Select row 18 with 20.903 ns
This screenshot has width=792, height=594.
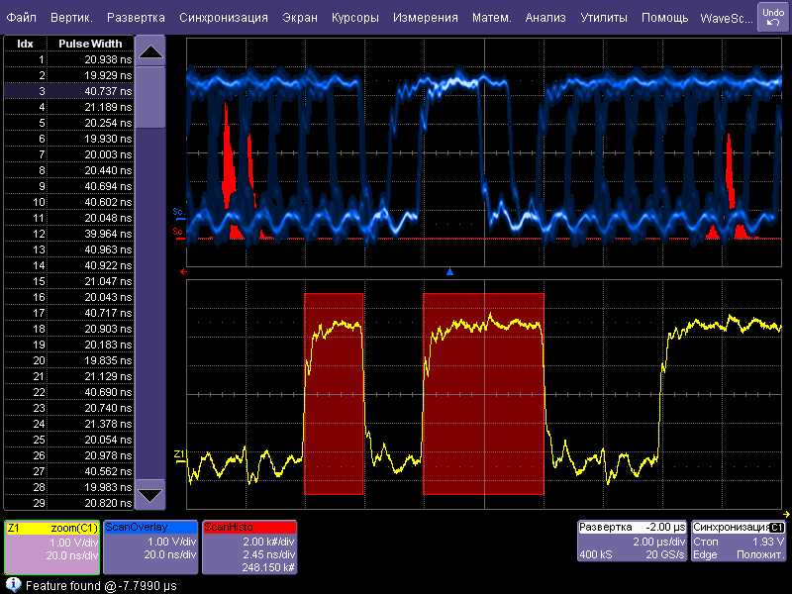[68, 329]
